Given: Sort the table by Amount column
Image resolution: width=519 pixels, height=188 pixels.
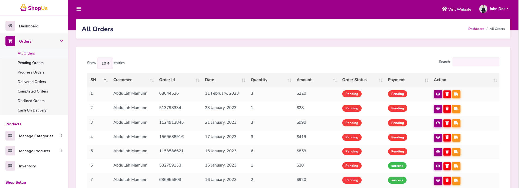Looking at the screenshot, I should pos(304,80).
